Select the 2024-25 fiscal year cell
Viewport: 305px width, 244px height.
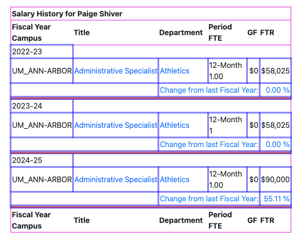click(x=27, y=161)
